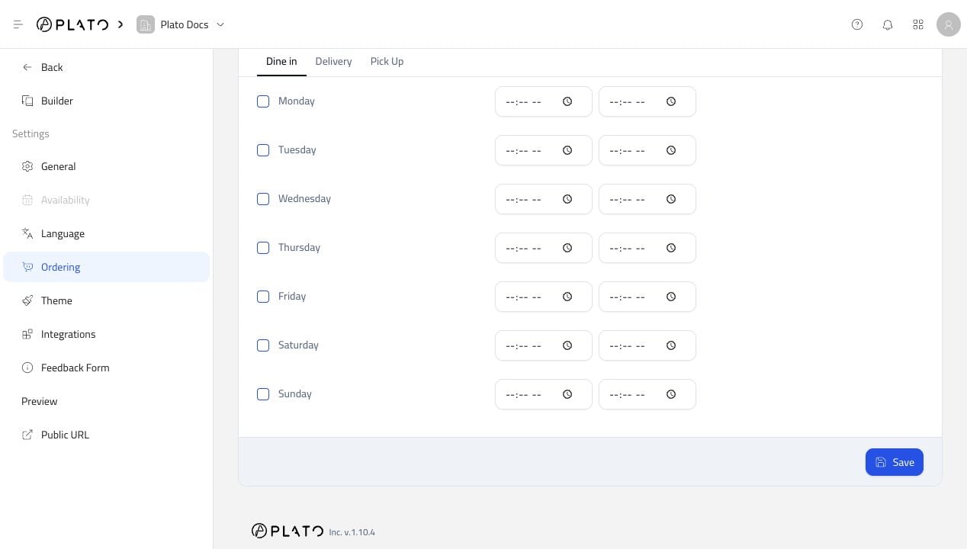The image size is (967, 549).
Task: Open Sunday start time clock picker
Action: pyautogui.click(x=567, y=394)
